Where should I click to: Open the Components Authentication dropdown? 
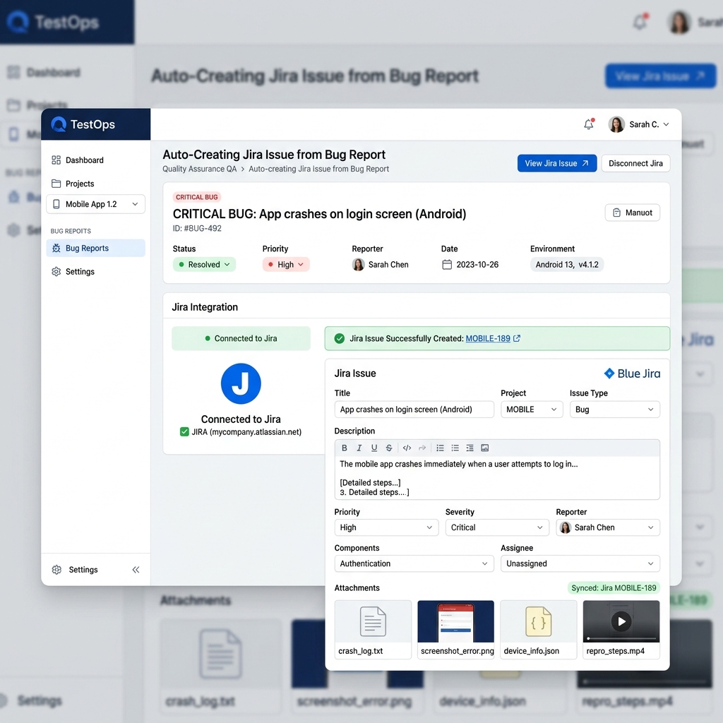pos(414,563)
